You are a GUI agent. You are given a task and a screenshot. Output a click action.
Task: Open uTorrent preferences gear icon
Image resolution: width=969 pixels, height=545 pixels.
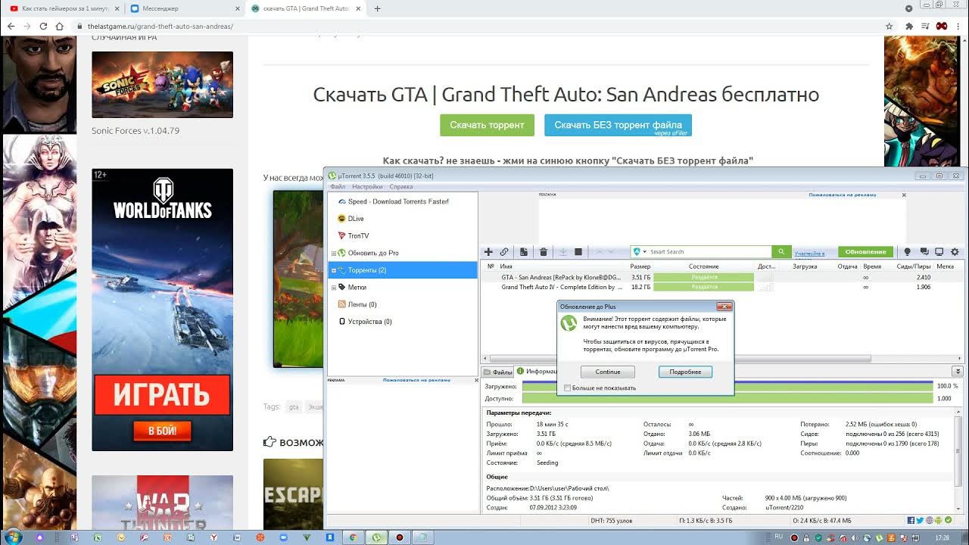(x=955, y=252)
